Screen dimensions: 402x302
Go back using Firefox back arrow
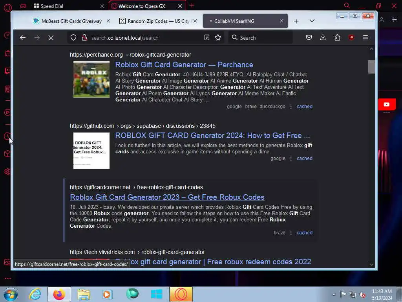point(22,38)
